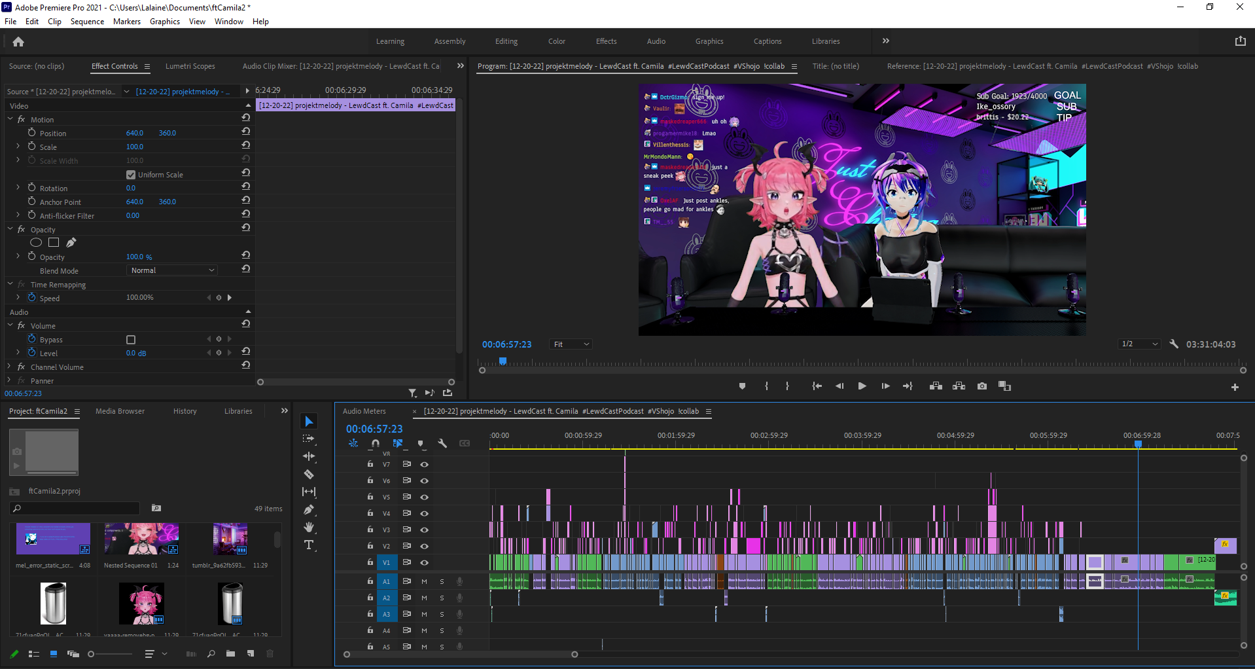Select the Razor tool

coord(309,474)
